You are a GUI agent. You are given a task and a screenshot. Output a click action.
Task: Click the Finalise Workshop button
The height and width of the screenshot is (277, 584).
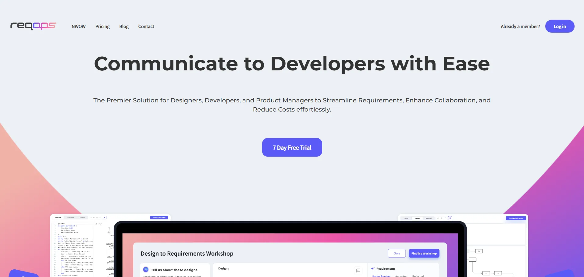(x=424, y=254)
